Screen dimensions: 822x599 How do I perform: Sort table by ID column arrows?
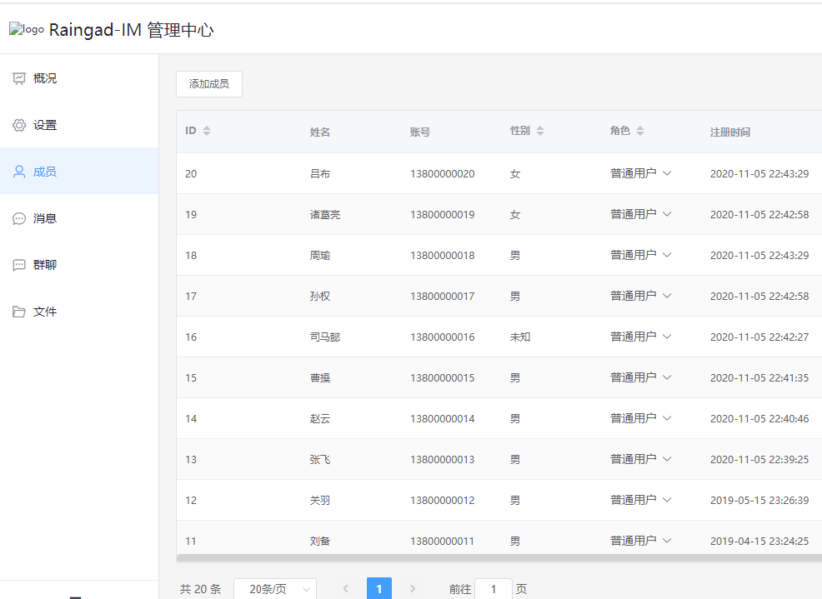click(x=207, y=131)
